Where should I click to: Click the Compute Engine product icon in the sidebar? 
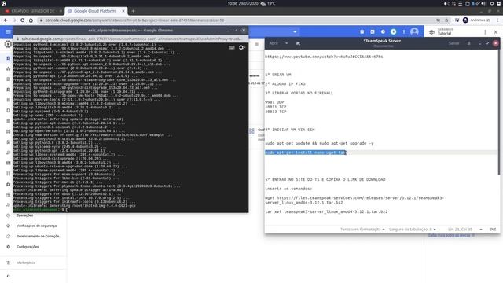[8, 44]
